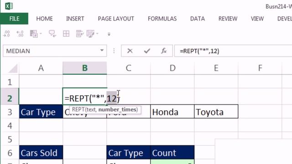The image size is (292, 164).
Task: Click the Select All corner triangle
Action: pyautogui.click(x=13, y=68)
